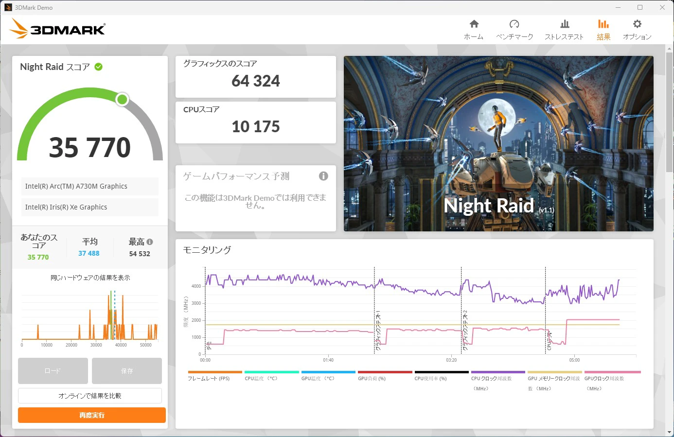The width and height of the screenshot is (674, 437).
Task: Click オンラインで結果を比較 button
Action: [x=90, y=396]
